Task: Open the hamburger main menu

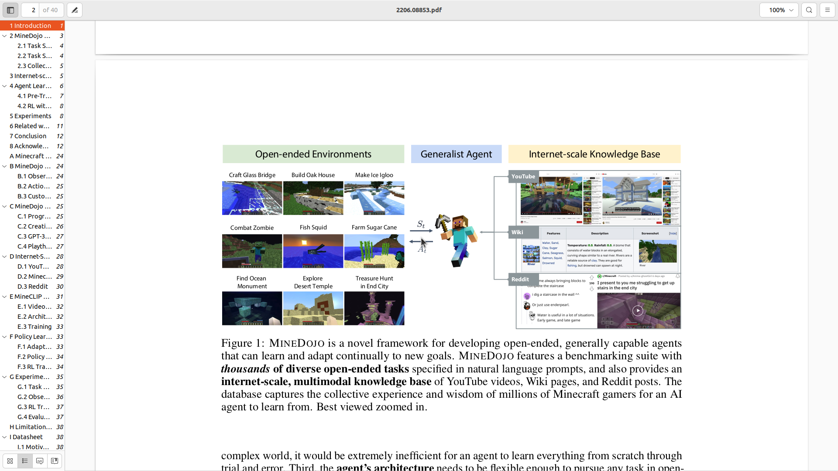Action: pyautogui.click(x=828, y=10)
